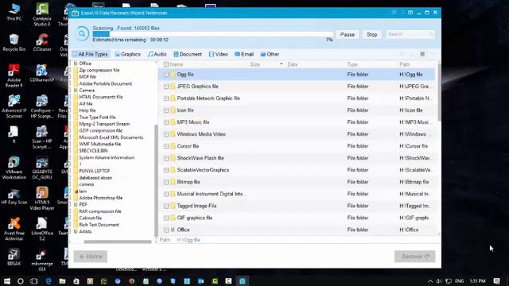Image resolution: width=509 pixels, height=286 pixels.
Task: Open HTML5 Video Player shortcut
Action: (42, 199)
